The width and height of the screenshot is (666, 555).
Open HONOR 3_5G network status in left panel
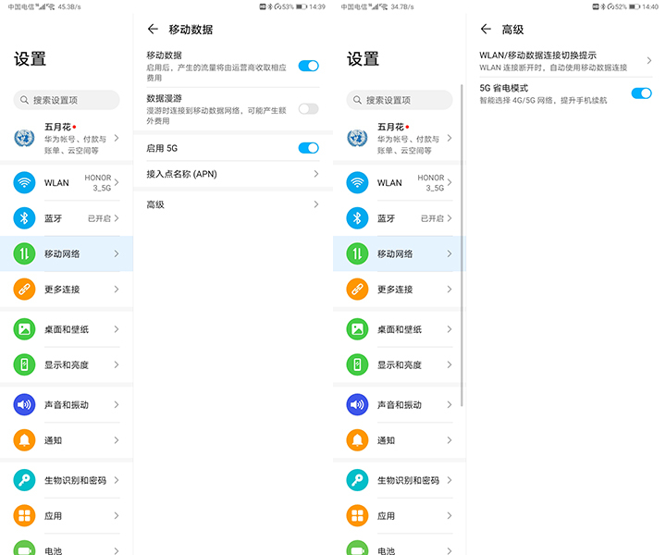(x=98, y=182)
